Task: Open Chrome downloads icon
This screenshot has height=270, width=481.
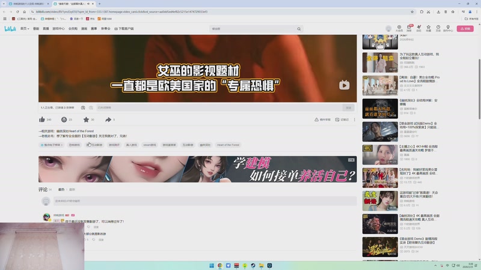Action: click(438, 11)
